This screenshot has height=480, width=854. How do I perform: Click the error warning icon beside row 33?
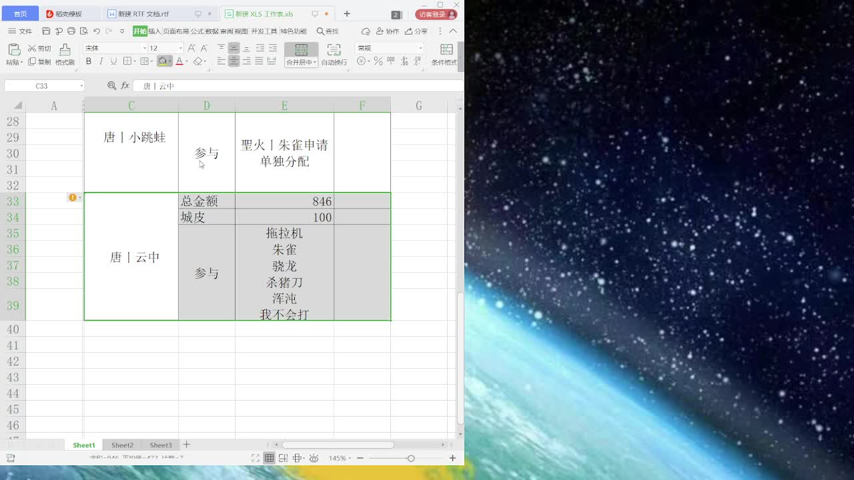72,197
